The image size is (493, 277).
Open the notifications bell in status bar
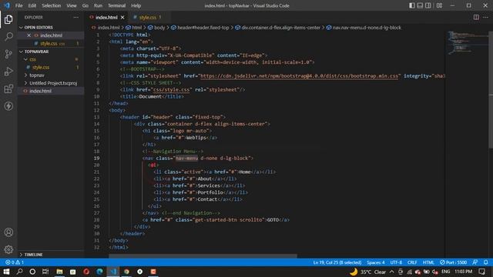[486, 262]
